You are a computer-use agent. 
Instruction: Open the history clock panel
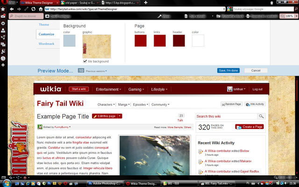click(3, 58)
